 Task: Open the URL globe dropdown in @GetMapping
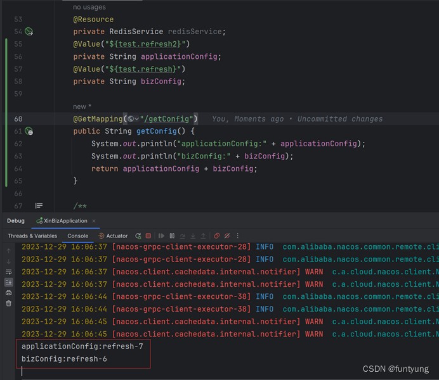point(133,119)
